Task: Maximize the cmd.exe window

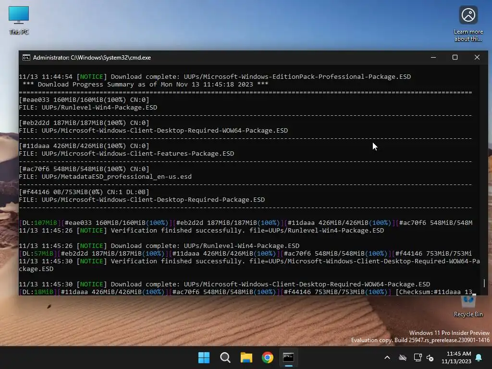Action: tap(455, 58)
